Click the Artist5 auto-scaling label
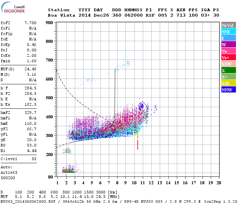238x204 pixels. point(9,173)
